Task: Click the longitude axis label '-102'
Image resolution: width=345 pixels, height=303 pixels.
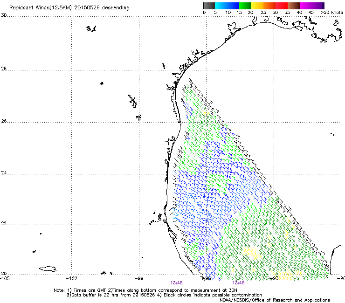Action: [x=71, y=278]
